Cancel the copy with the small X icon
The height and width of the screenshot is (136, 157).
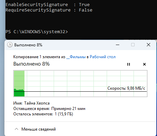[x=144, y=64]
